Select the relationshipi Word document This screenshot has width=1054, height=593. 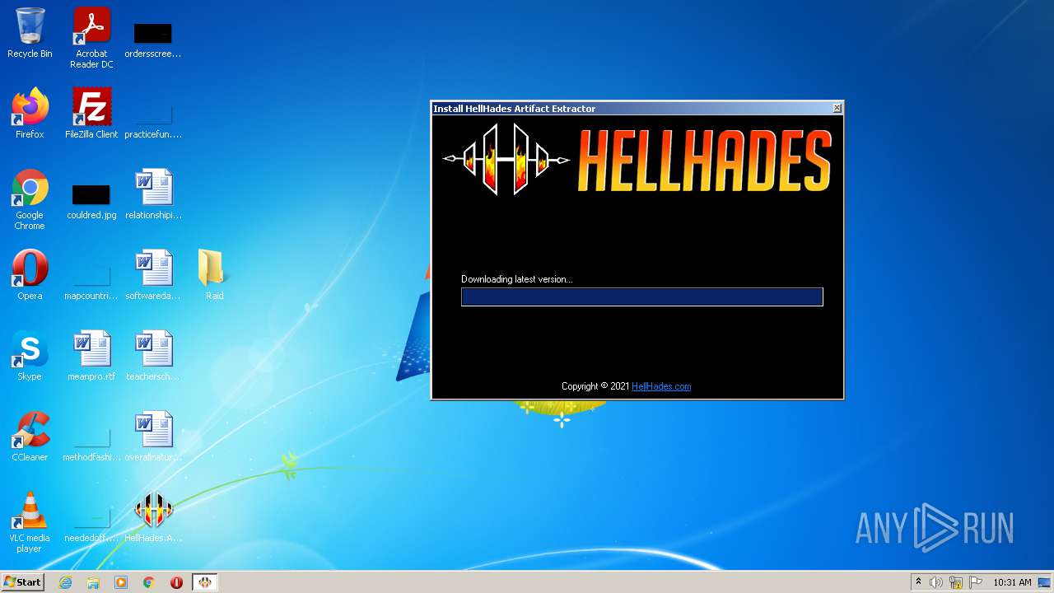click(x=153, y=194)
